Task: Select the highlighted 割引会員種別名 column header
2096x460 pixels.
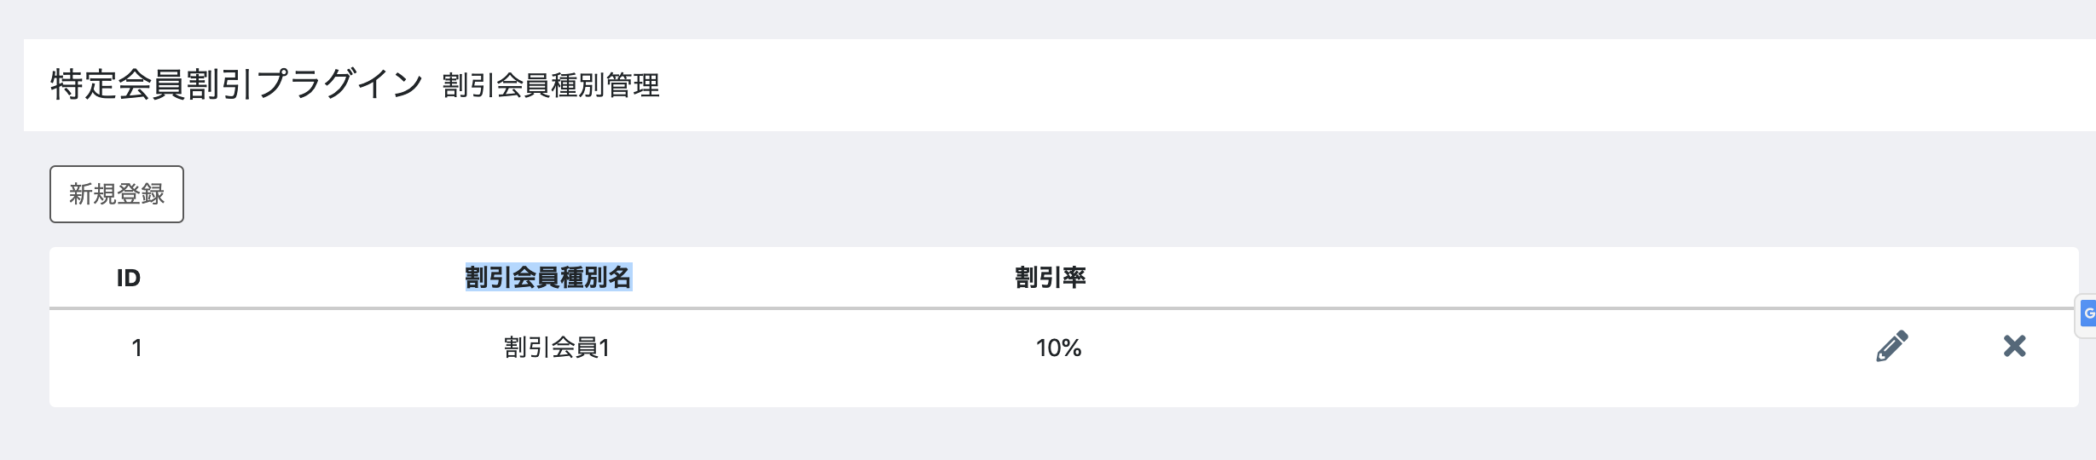Action: coord(548,278)
